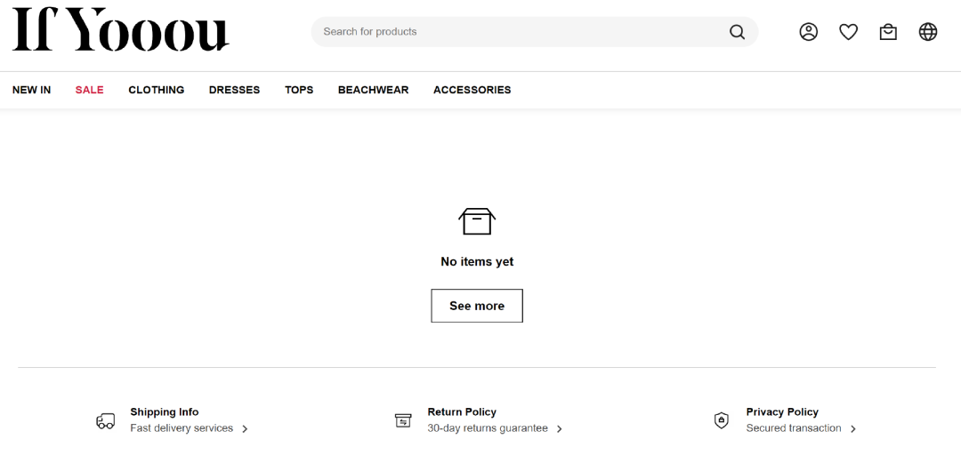
Task: Click the delivery truck icon
Action: [x=105, y=420]
